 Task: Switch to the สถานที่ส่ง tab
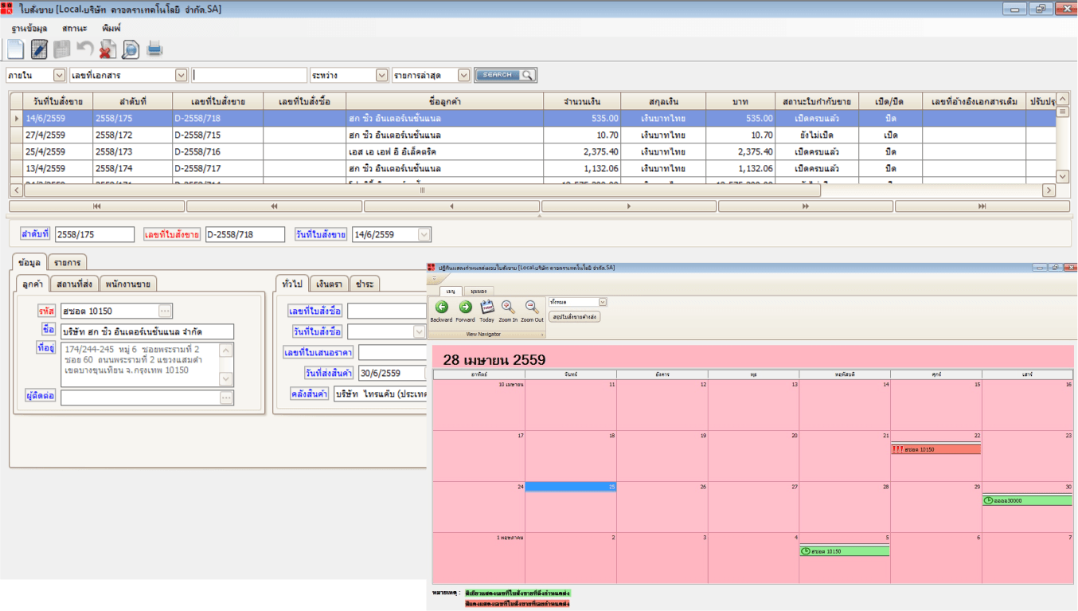tap(75, 284)
